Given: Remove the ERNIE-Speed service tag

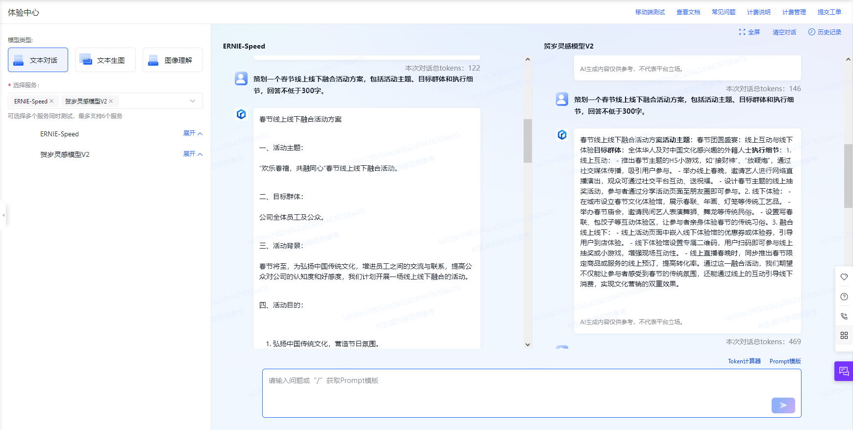Looking at the screenshot, I should [x=51, y=101].
